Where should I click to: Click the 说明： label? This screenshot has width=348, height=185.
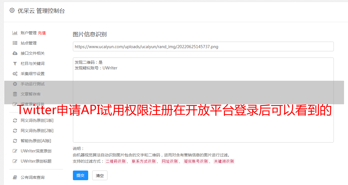78,148
